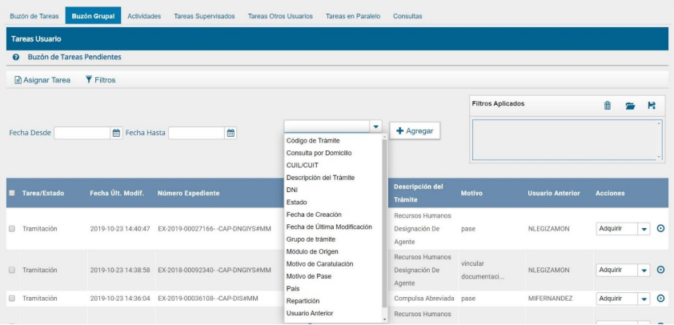
Task: Expand Adquirir dropdown for first task row
Action: (x=643, y=228)
